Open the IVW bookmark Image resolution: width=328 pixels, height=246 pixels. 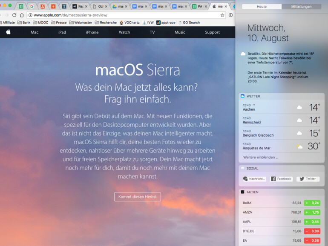click(148, 23)
